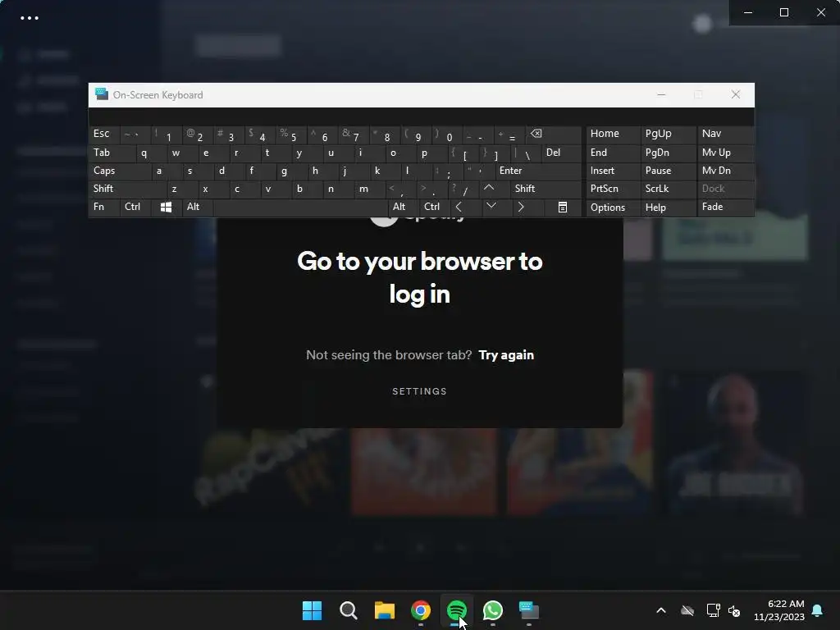This screenshot has width=840, height=630.
Task: Click the context menu key icon
Action: [563, 208]
